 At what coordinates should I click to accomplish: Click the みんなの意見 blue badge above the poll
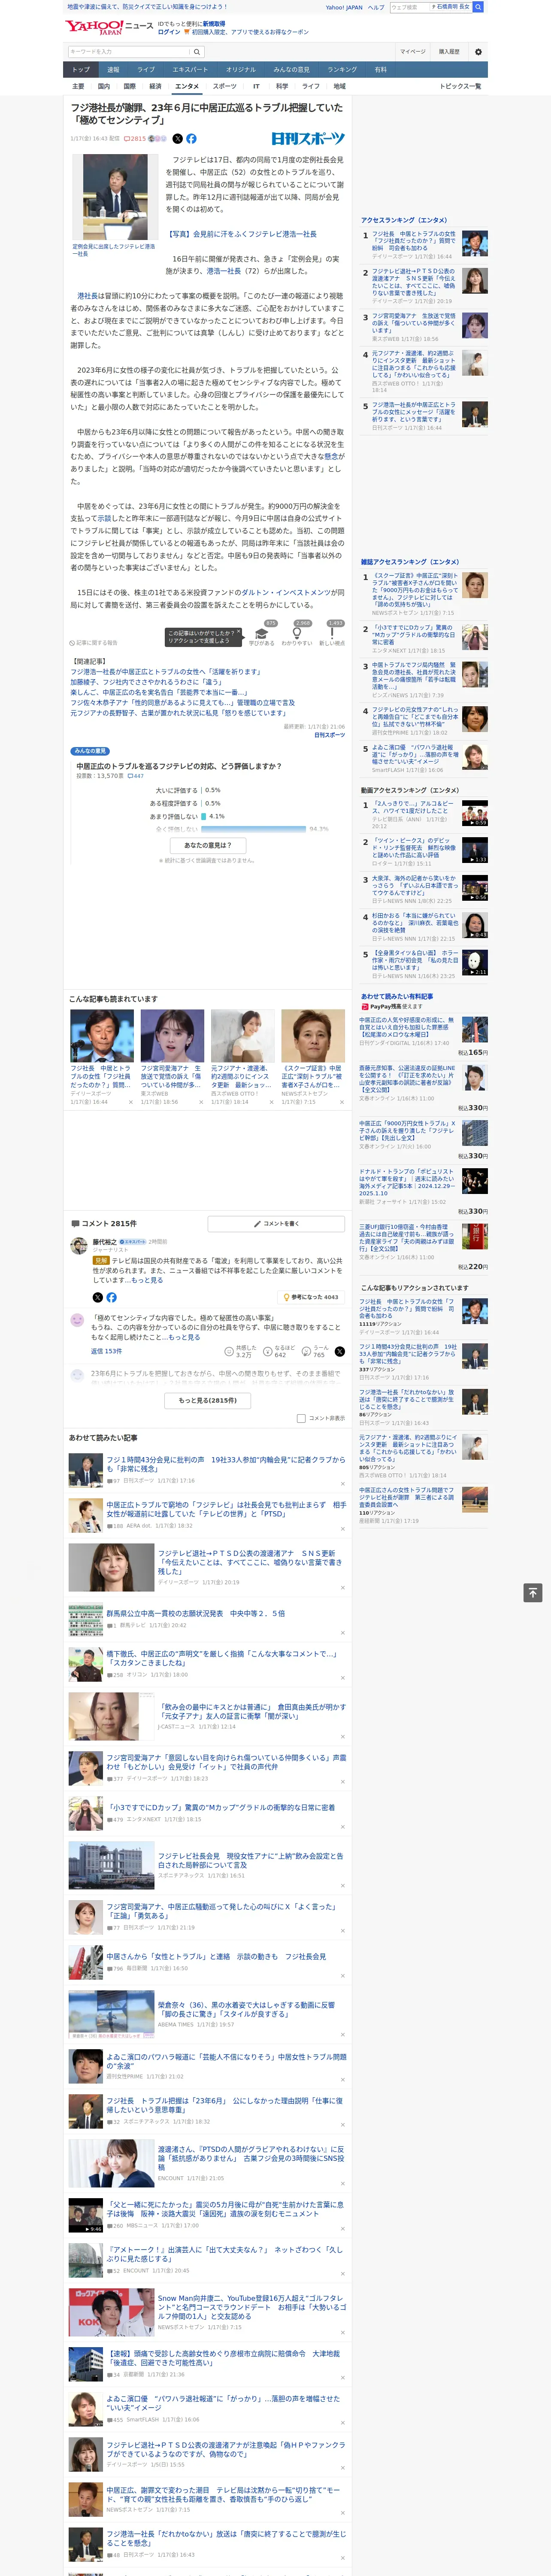[x=91, y=750]
